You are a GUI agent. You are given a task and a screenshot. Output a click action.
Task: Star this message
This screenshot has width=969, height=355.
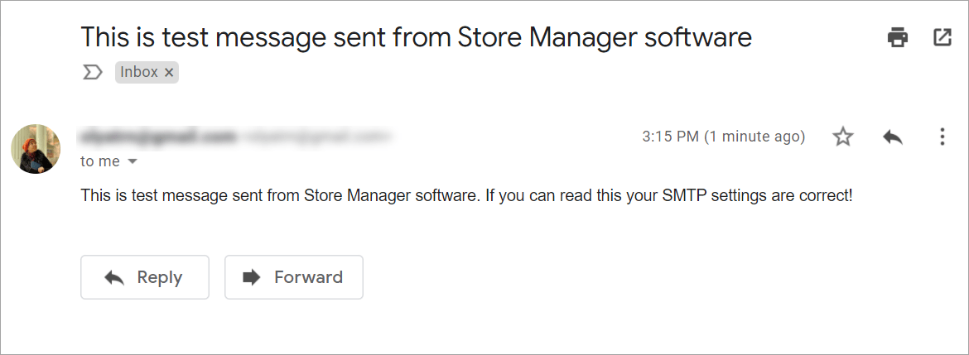pyautogui.click(x=843, y=137)
